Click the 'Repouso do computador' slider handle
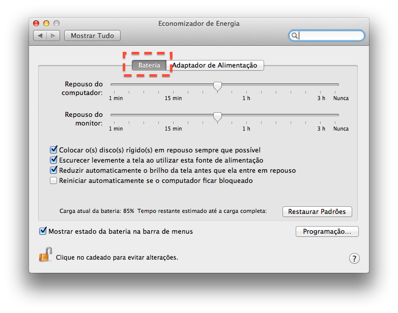This screenshot has width=398, height=313. (x=217, y=86)
